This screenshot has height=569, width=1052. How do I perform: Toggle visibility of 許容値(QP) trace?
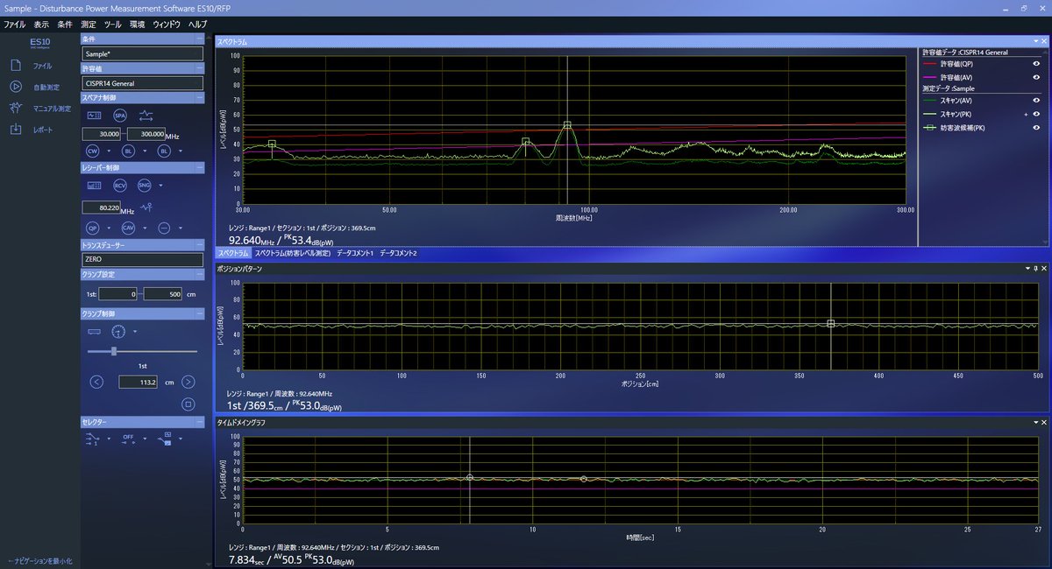[x=1036, y=64]
